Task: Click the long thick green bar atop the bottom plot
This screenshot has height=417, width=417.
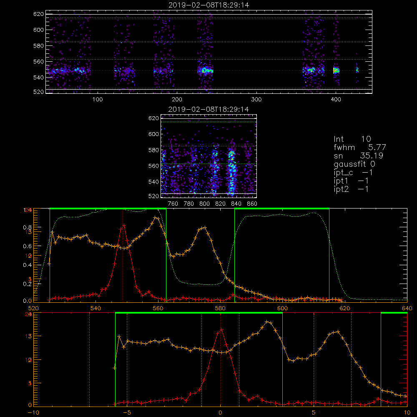Action: click(199, 313)
